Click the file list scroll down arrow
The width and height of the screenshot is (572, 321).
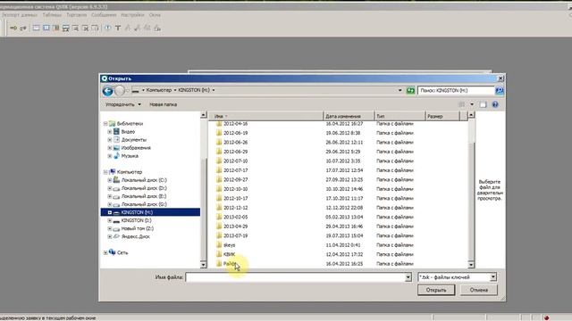[471, 265]
